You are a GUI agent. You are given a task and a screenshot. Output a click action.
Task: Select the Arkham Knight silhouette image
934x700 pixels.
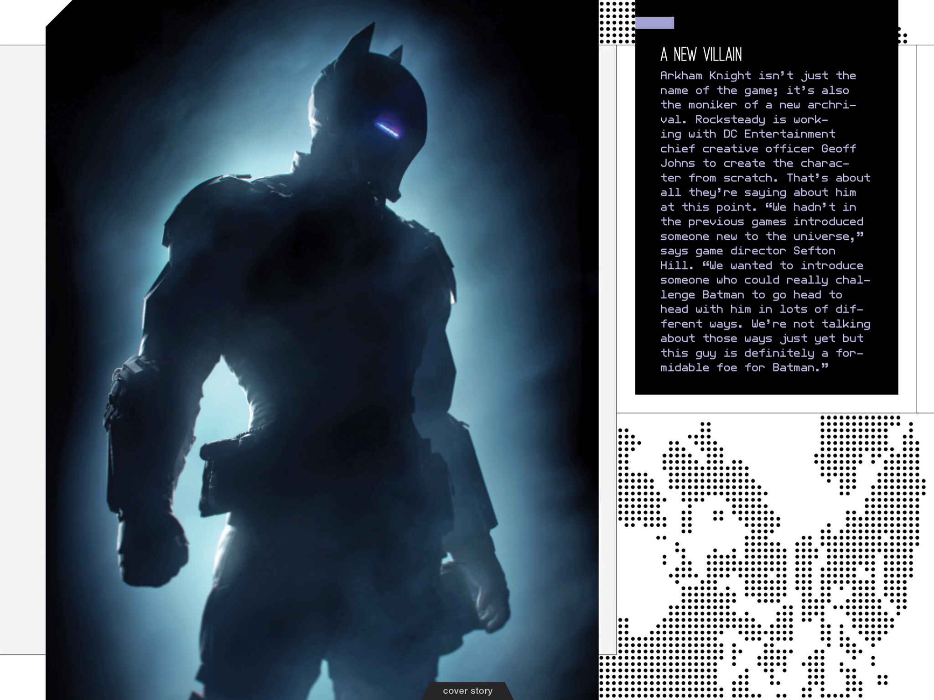(322, 350)
